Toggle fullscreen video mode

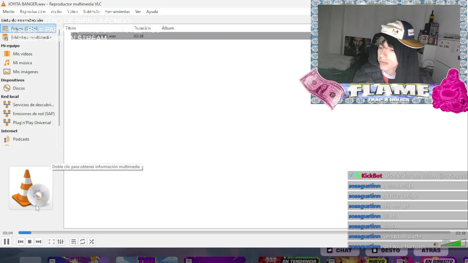[52, 241]
